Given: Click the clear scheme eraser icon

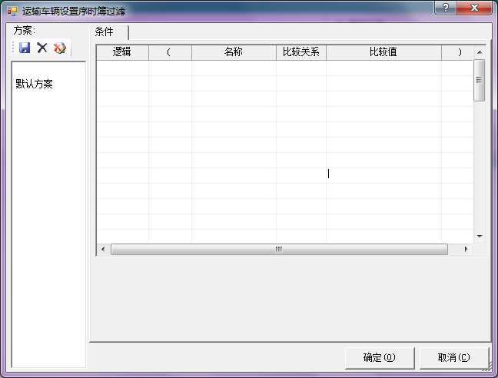Looking at the screenshot, I should click(60, 48).
